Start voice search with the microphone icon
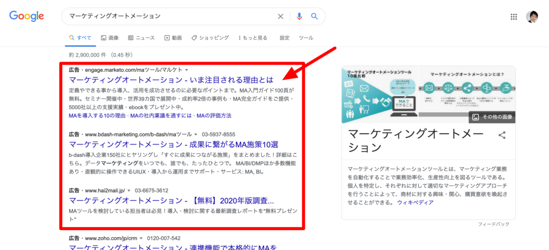 pos(299,17)
